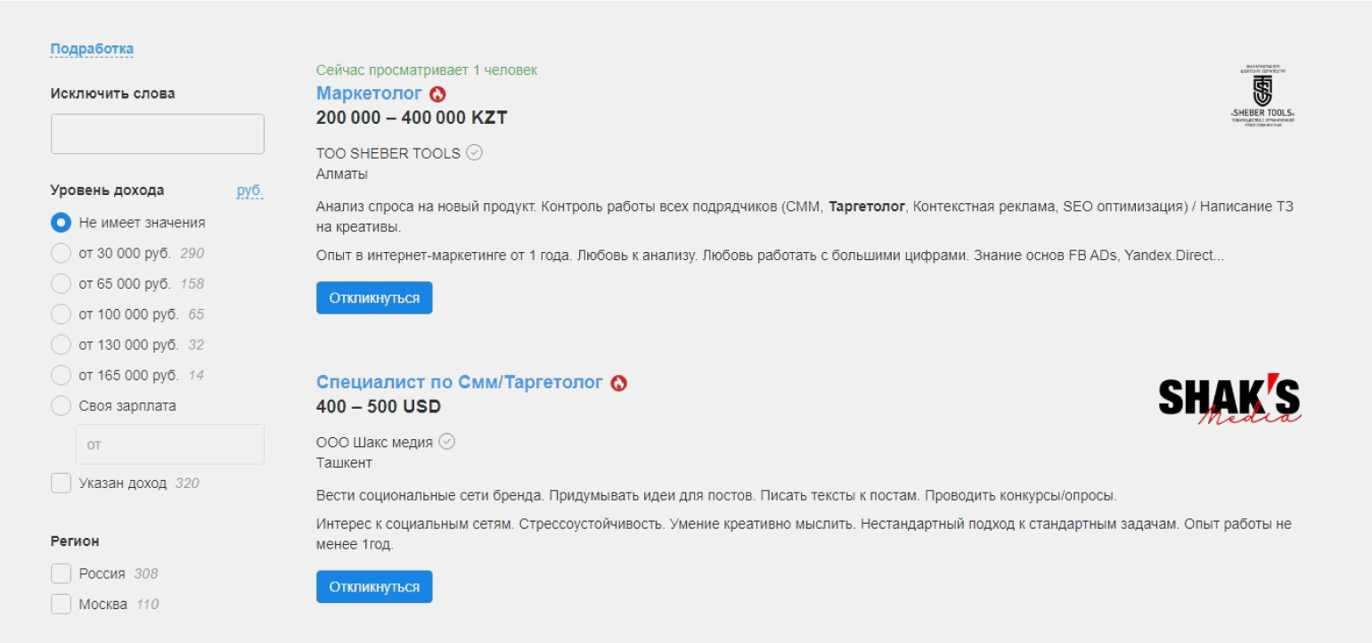This screenshot has height=643, width=1372.
Task: Click verified checkmark next to ТОО SHEBER TOOLS
Action: (475, 152)
